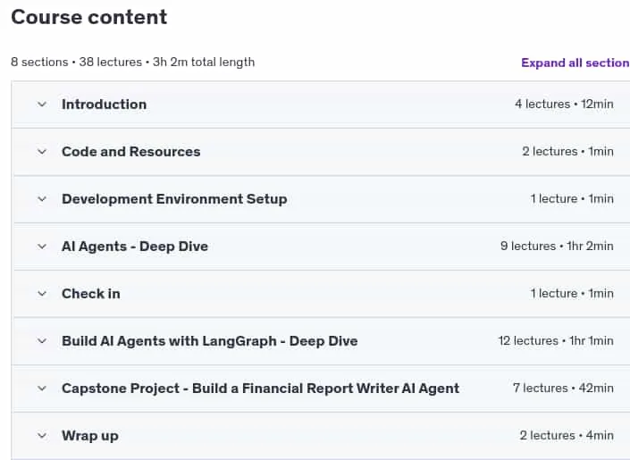Open AI Agents - Deep Dive title
This screenshot has height=460, width=630.
135,247
